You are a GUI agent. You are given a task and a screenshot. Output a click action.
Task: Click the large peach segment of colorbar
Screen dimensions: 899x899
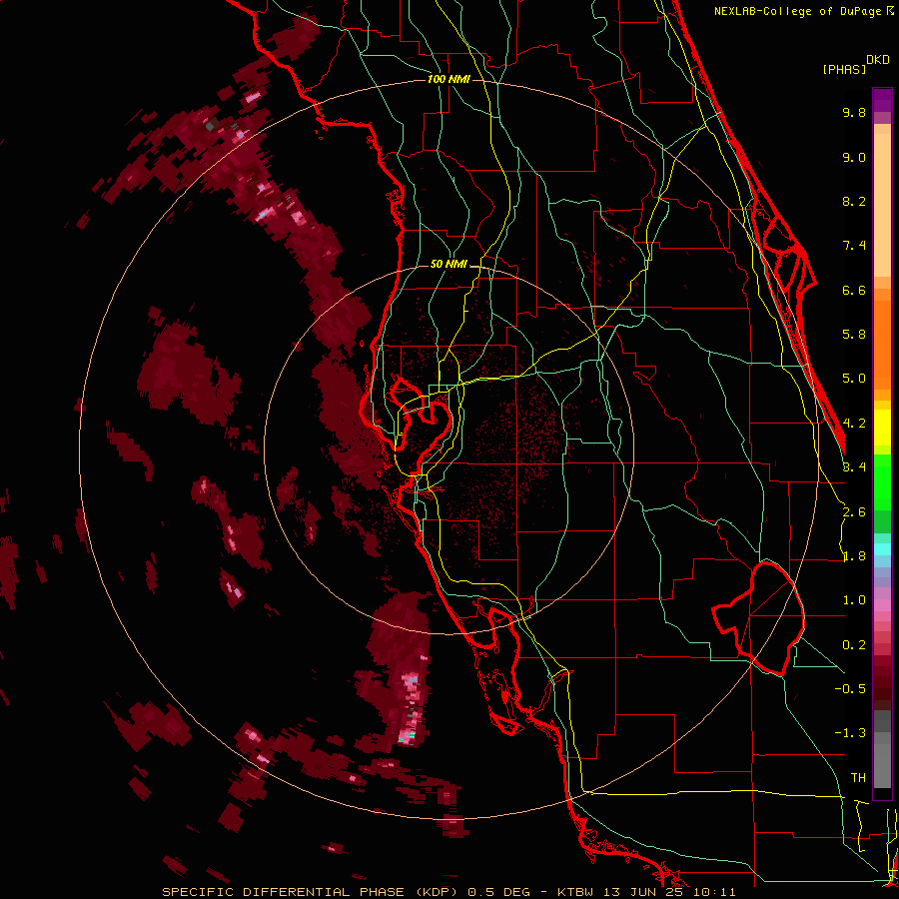[882, 205]
